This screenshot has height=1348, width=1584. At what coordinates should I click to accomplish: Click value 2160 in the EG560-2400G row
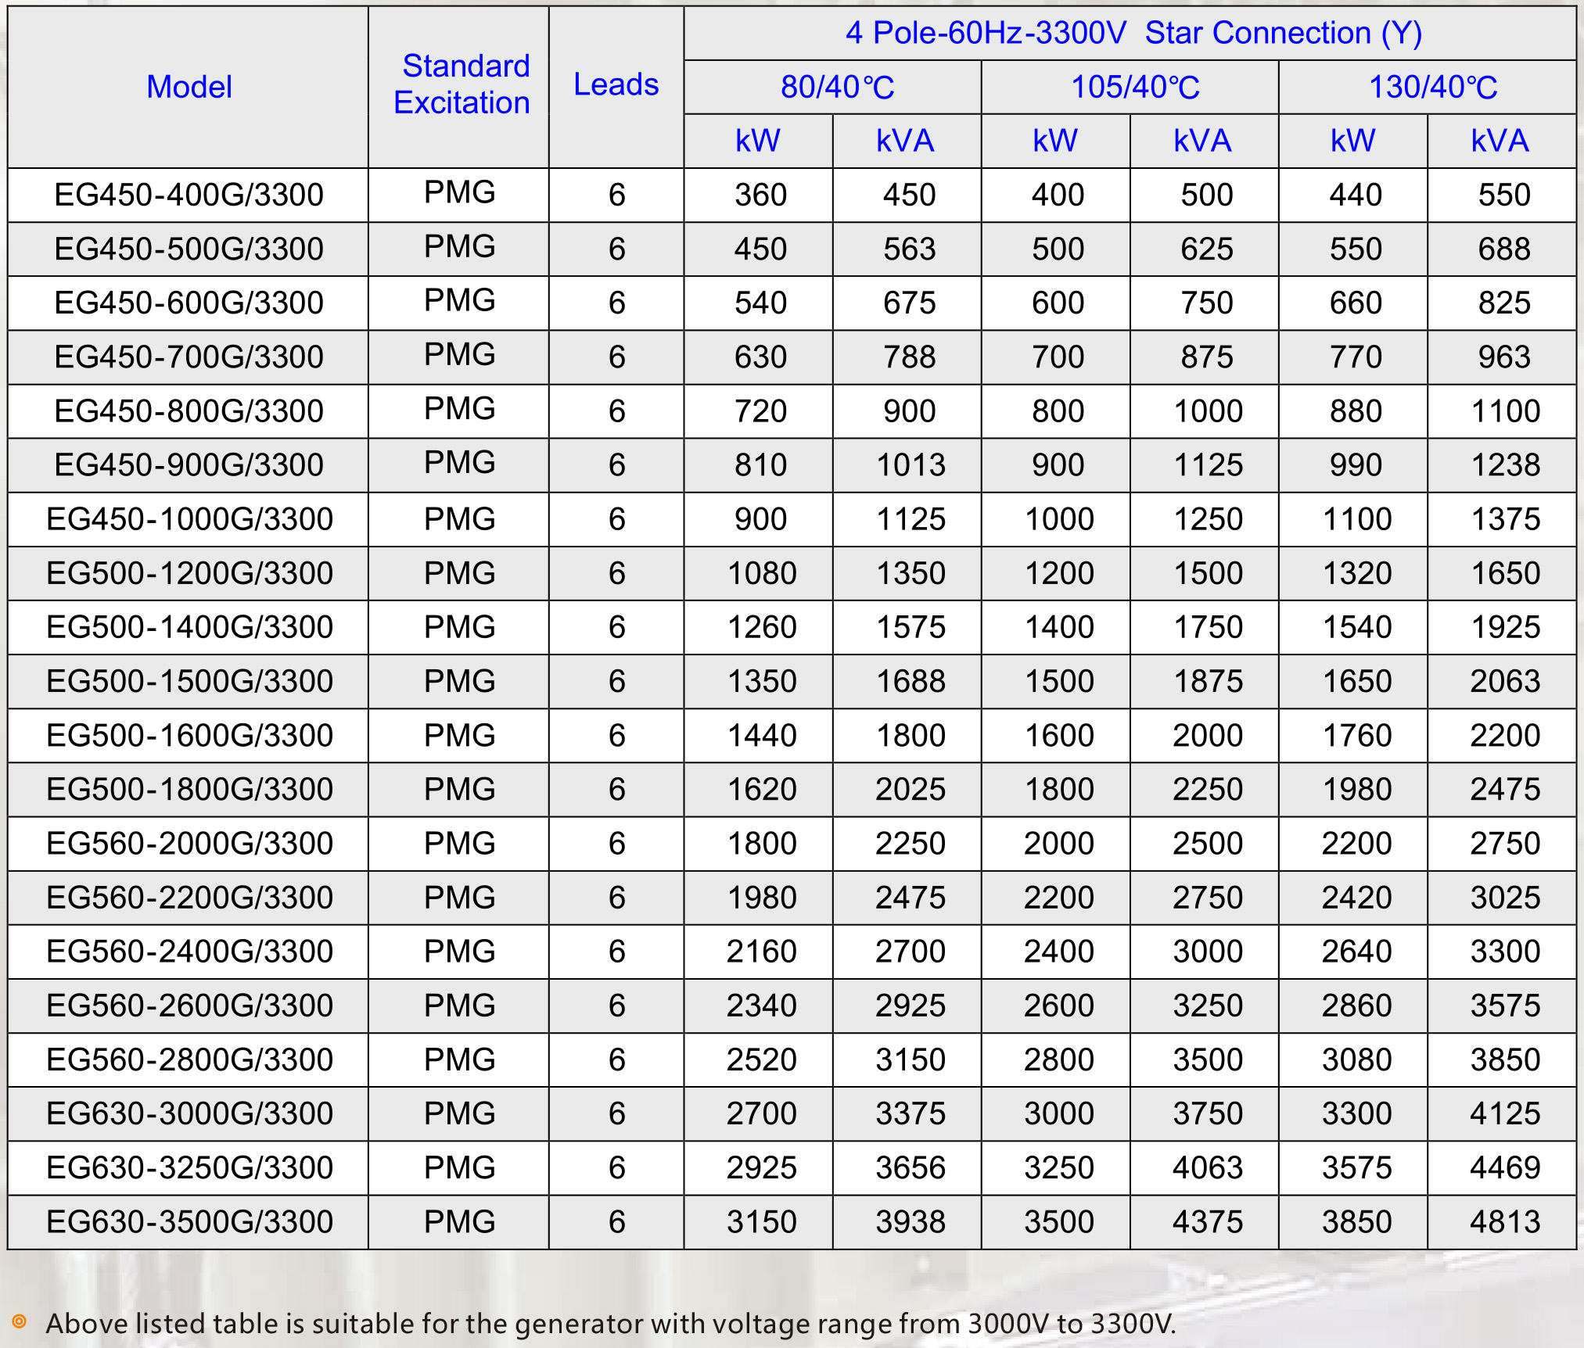pos(762,951)
